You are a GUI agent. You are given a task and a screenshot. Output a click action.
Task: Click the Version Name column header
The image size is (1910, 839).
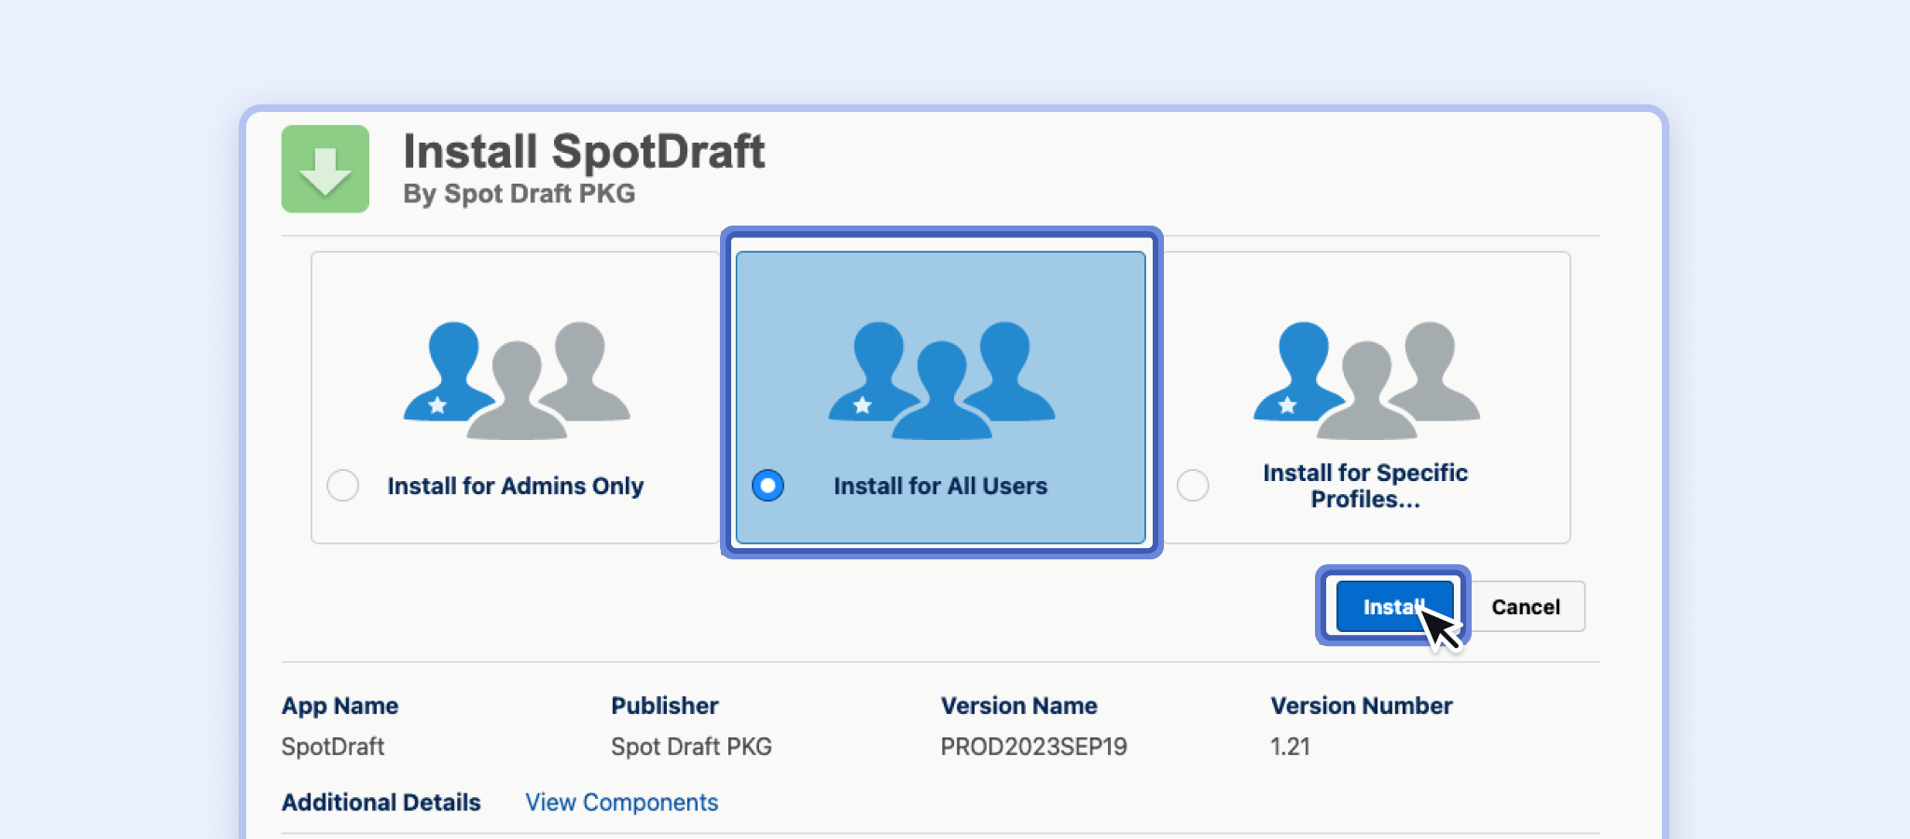(1019, 706)
